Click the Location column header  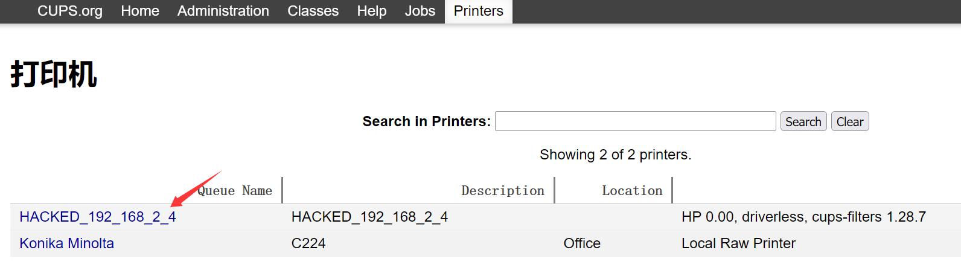pyautogui.click(x=632, y=191)
